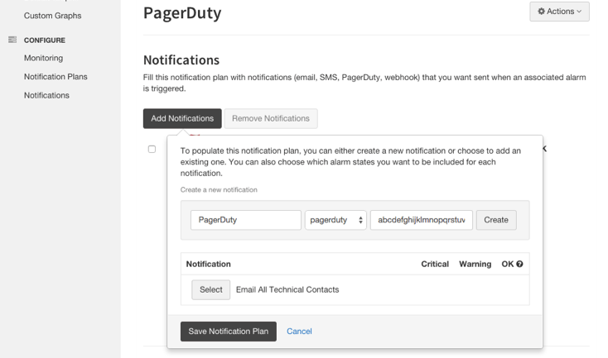Open Custom Graphs in sidebar
The width and height of the screenshot is (608, 358).
(53, 16)
